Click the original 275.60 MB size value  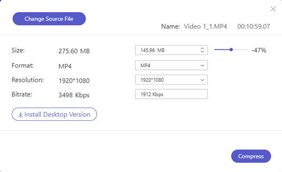(x=74, y=51)
